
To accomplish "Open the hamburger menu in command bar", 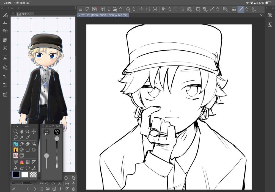I will click(x=81, y=9).
